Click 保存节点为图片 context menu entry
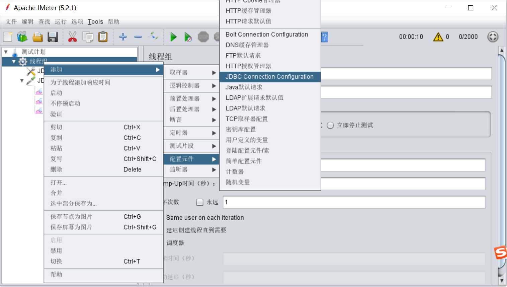 pyautogui.click(x=103, y=217)
